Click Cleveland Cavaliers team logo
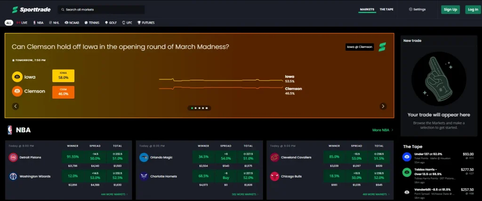 coord(274,157)
